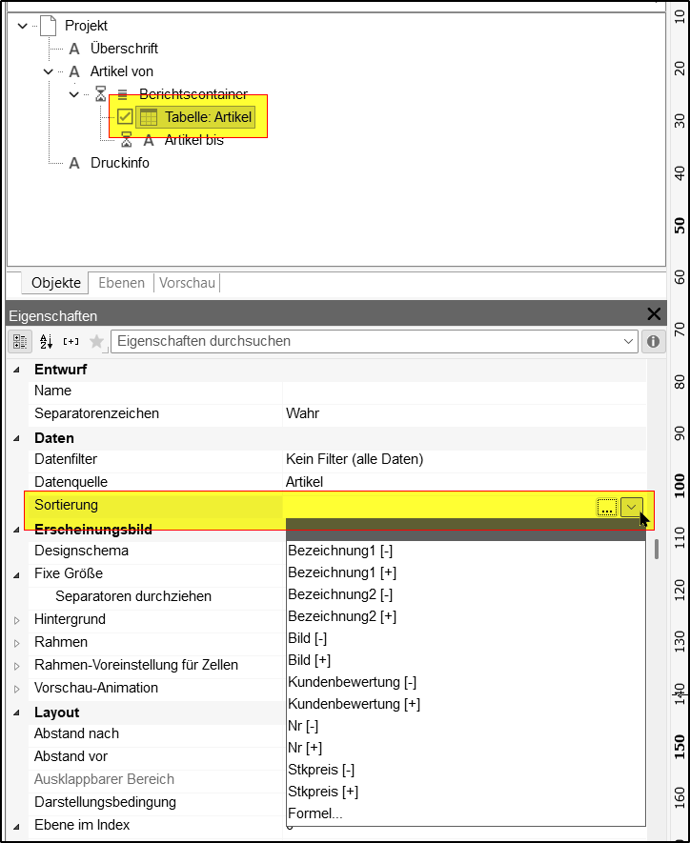Open the Sortierung dropdown arrow
This screenshot has height=843, width=690.
coord(633,508)
